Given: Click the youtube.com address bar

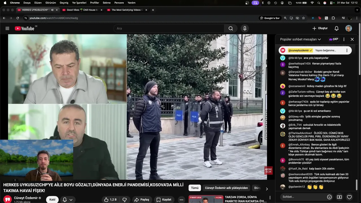Looking at the screenshot, I should 54,18.
